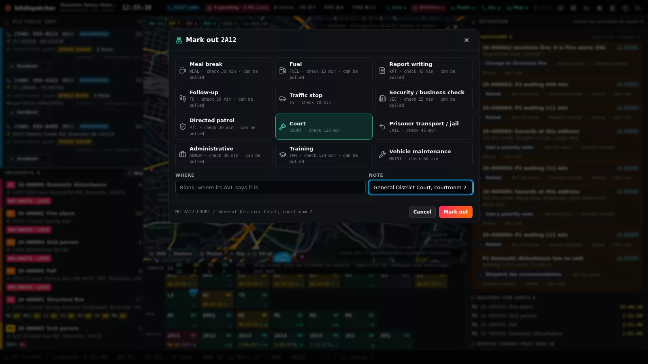
Task: Focus the WHERE location input field
Action: [271, 188]
